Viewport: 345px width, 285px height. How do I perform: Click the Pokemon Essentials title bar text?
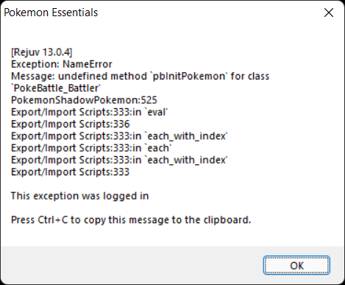(x=51, y=13)
